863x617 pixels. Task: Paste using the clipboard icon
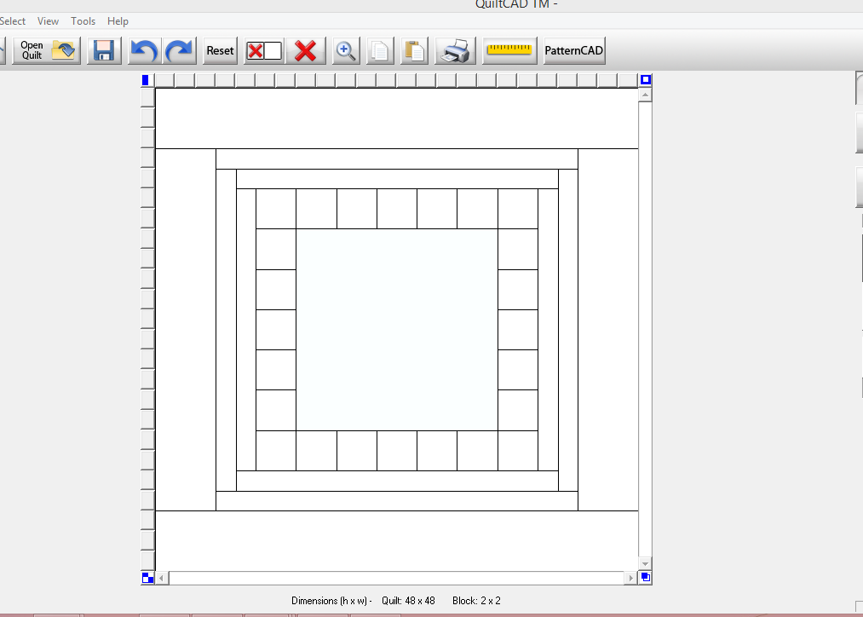(x=414, y=50)
